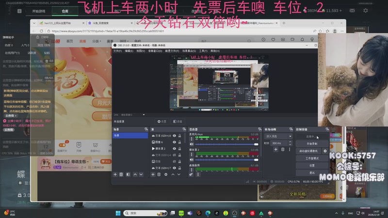The image size is (388, 218).
Task: Move the scene up with arrow
Action: point(135,174)
